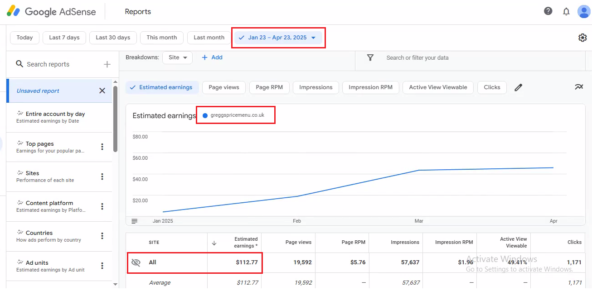Click the Impressions column header
The width and height of the screenshot is (592, 305).
(405, 243)
